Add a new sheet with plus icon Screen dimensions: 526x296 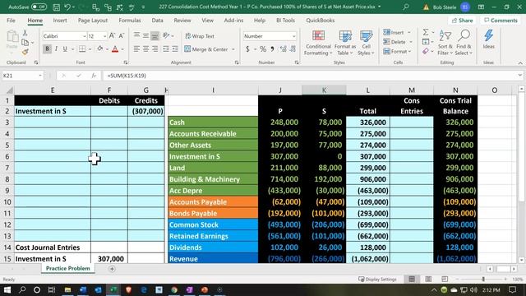[112, 269]
